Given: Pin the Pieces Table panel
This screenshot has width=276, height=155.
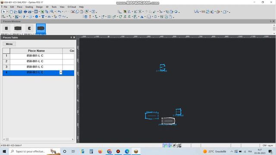Looking at the screenshot, I should (x=71, y=37).
